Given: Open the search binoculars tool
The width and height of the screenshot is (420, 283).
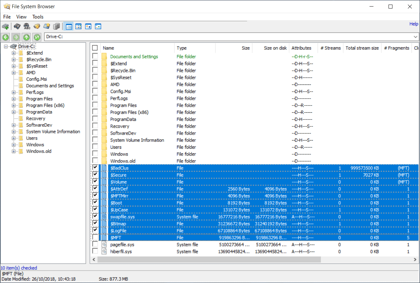Looking at the screenshot, I should (17, 26).
